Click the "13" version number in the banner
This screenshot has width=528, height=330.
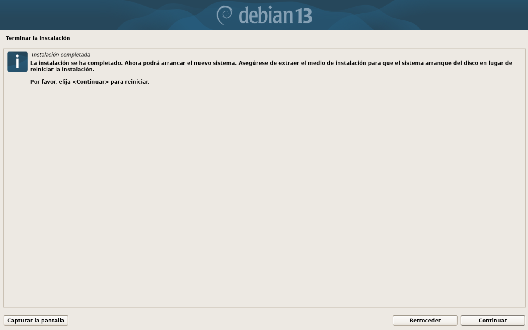303,16
